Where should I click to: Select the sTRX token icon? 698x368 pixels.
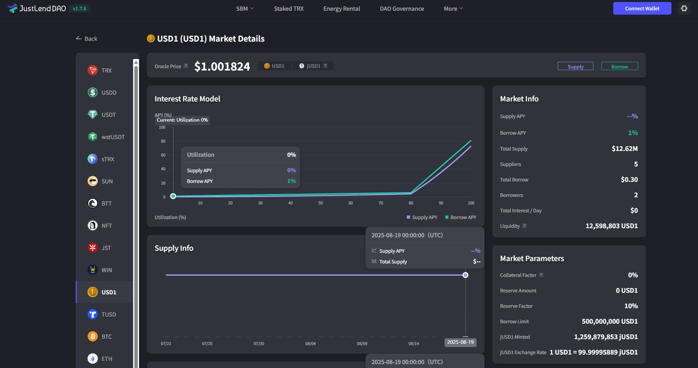tap(93, 159)
